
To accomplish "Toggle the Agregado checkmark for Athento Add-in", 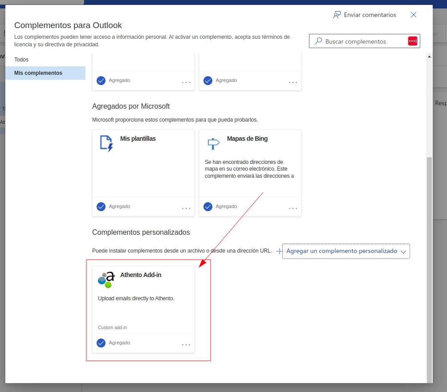I will click(101, 343).
